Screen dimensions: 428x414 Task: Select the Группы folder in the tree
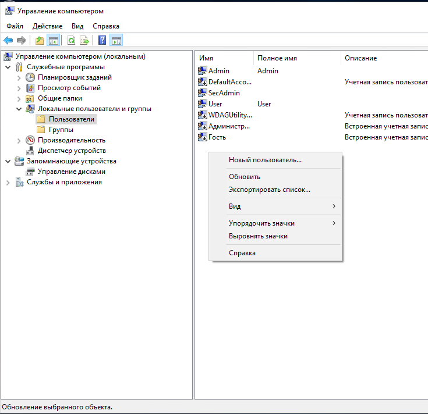(61, 130)
